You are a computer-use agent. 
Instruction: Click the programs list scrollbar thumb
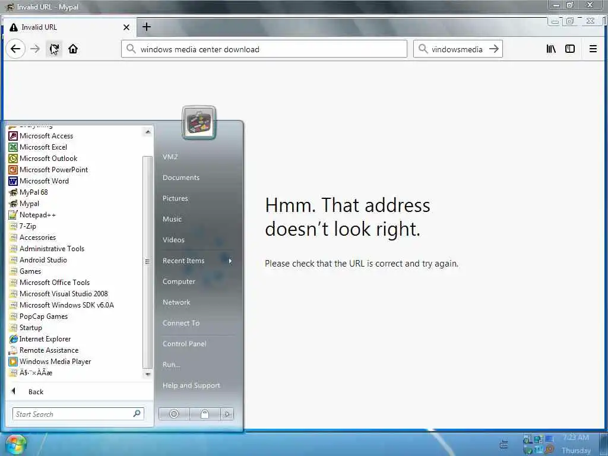click(x=147, y=262)
